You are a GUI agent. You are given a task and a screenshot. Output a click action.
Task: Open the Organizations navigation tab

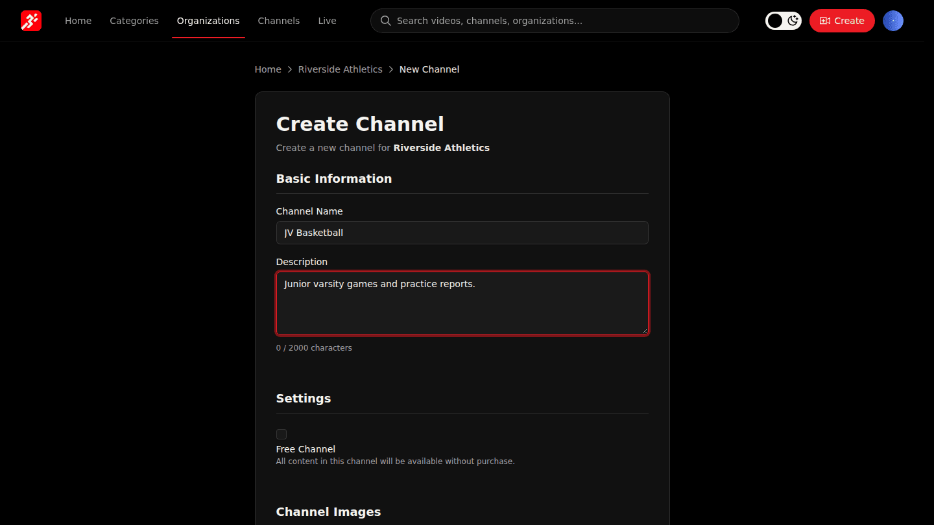point(208,21)
